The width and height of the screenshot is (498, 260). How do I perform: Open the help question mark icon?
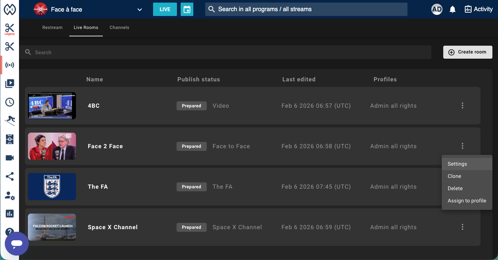pyautogui.click(x=10, y=231)
